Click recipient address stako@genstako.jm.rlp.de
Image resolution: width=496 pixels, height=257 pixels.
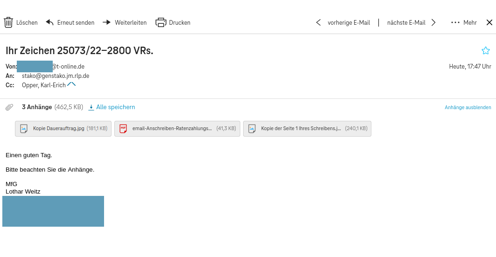pos(56,76)
